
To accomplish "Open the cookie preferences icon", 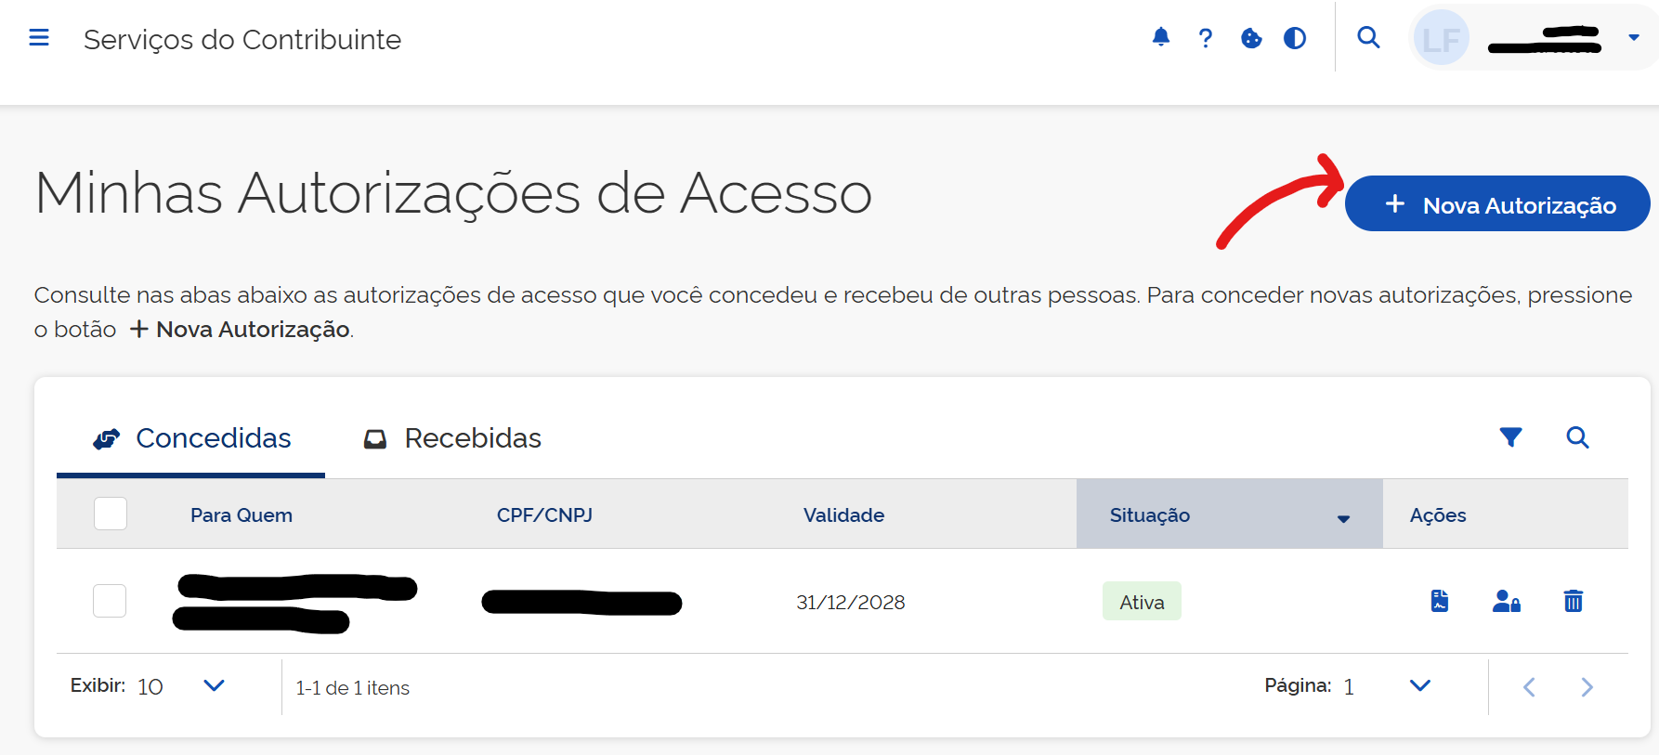I will pyautogui.click(x=1250, y=38).
